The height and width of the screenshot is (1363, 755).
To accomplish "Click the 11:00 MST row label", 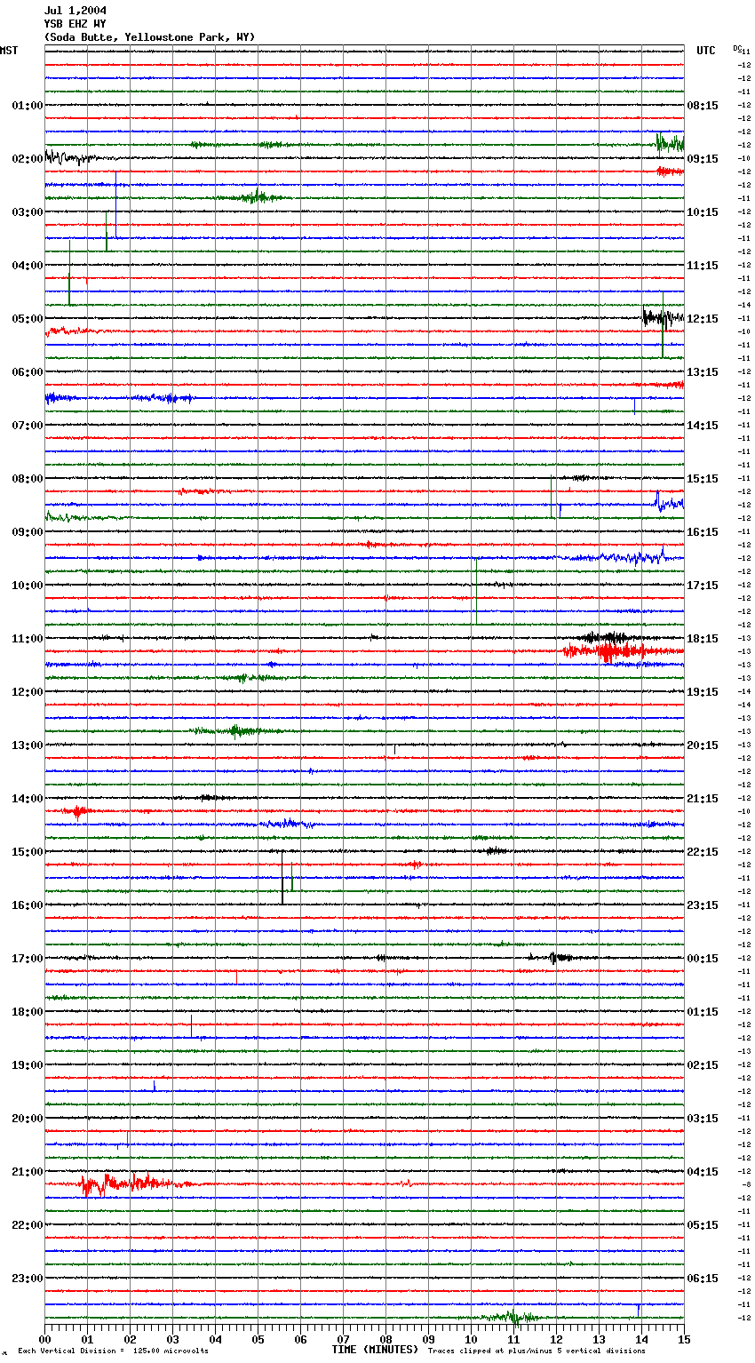I will 27,639.
